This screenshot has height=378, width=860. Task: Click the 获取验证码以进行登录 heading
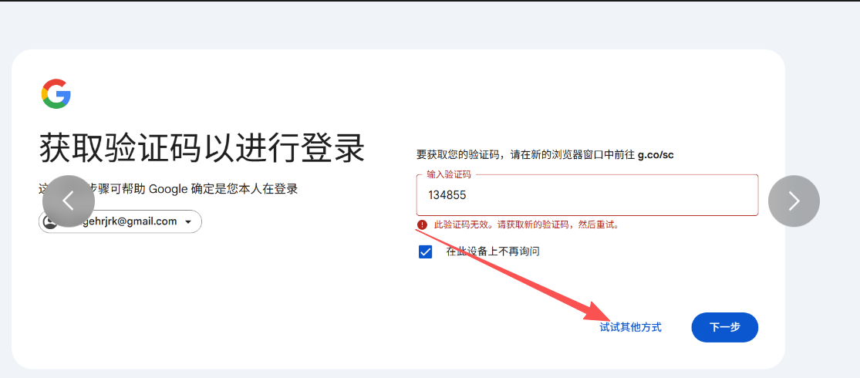(202, 147)
